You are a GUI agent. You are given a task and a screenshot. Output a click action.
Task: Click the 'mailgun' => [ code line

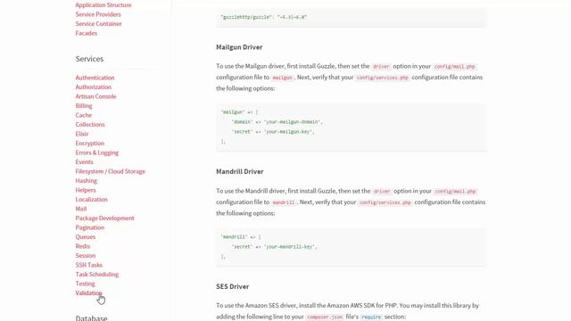click(x=239, y=112)
